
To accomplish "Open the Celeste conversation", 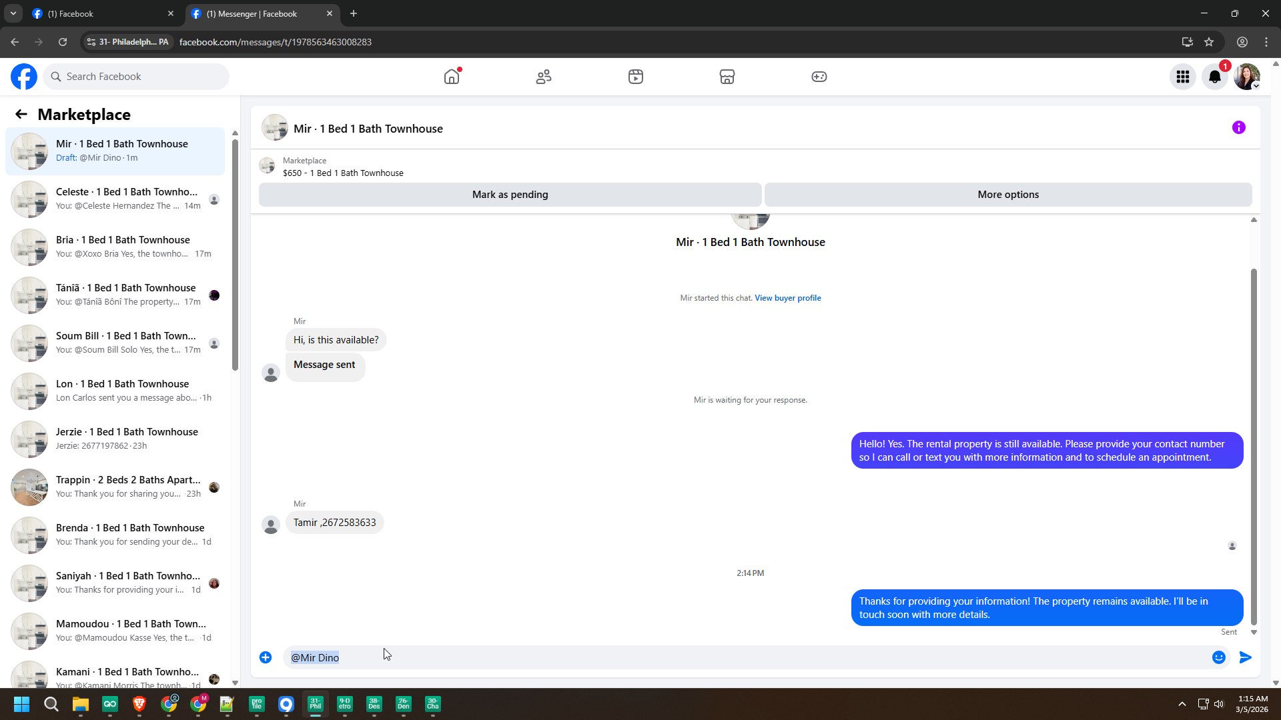I will [x=115, y=199].
